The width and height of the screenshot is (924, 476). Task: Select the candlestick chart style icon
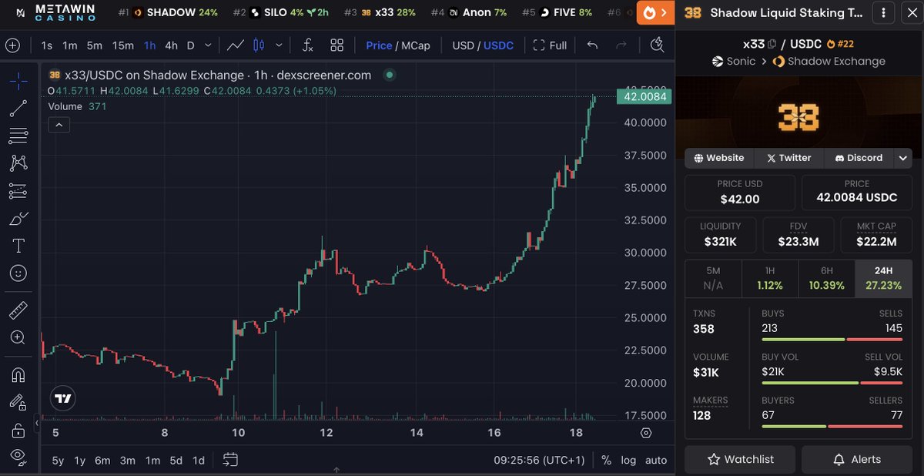pyautogui.click(x=259, y=45)
